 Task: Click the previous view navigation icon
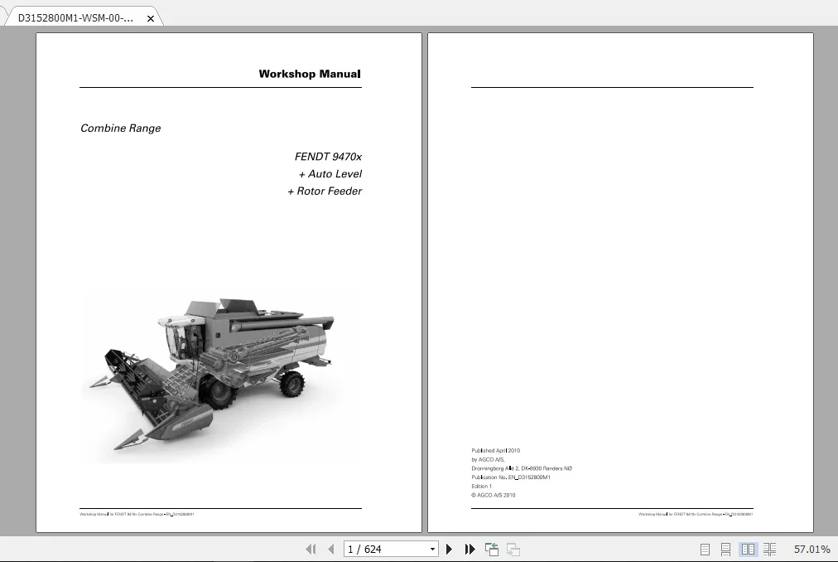[492, 550]
